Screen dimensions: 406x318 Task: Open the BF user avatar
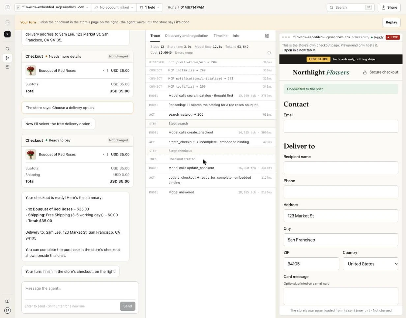click(7, 310)
